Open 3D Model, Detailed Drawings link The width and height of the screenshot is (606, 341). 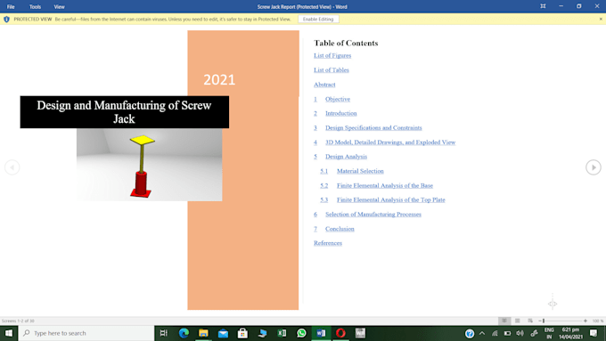pos(390,142)
